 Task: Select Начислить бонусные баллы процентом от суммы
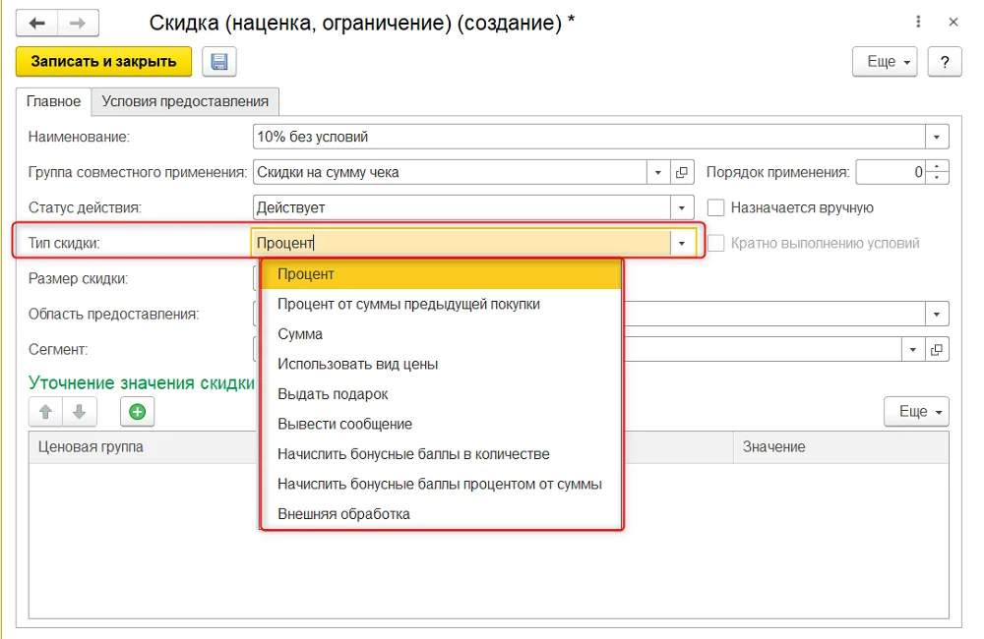pos(441,485)
